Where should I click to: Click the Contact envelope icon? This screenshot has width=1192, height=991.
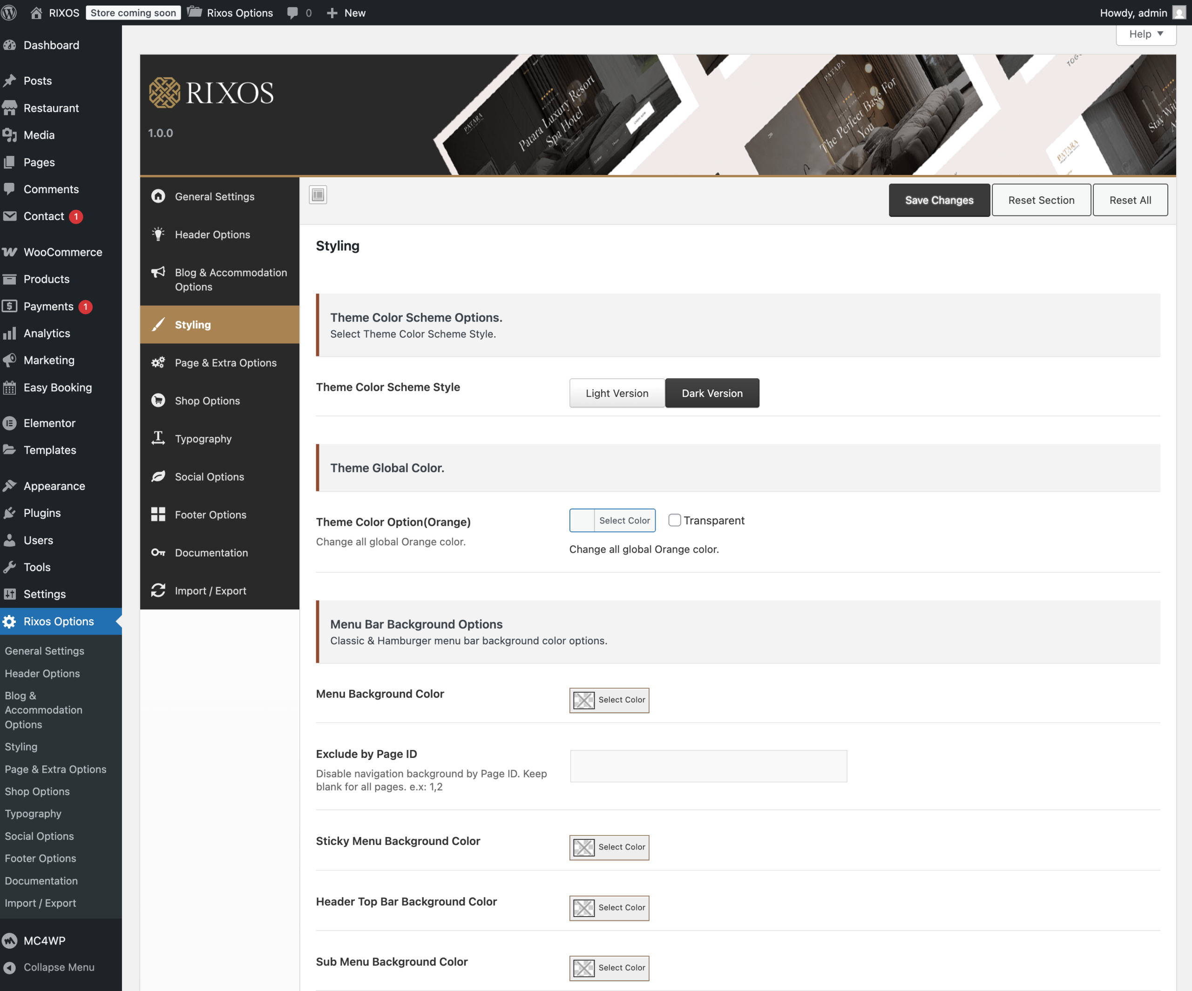[x=10, y=216]
